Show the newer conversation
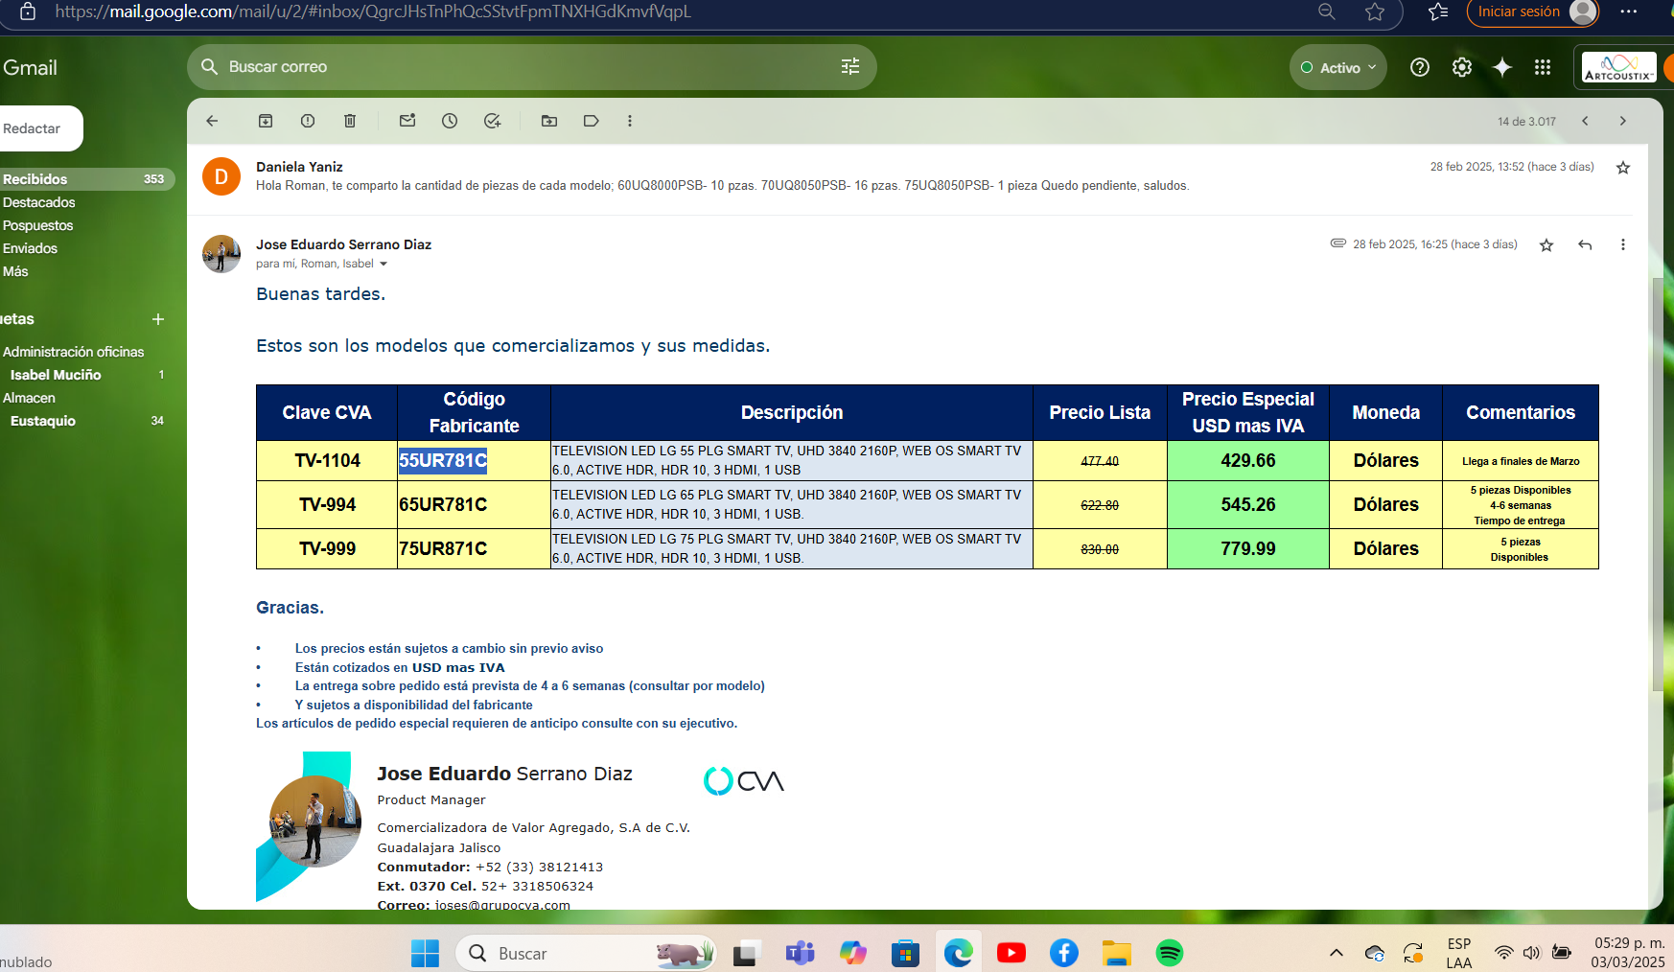The height and width of the screenshot is (972, 1674). click(x=1585, y=121)
